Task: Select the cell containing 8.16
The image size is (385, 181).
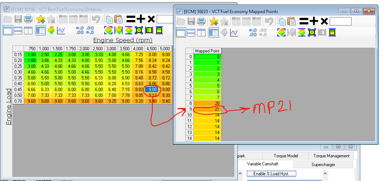Action: [138, 72]
